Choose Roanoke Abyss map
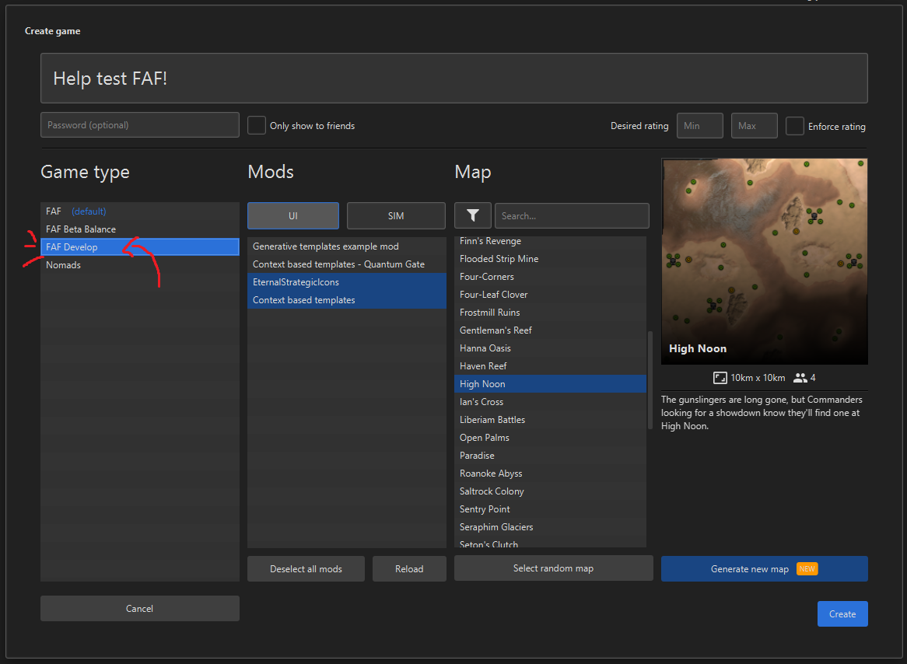The height and width of the screenshot is (664, 907). 550,474
